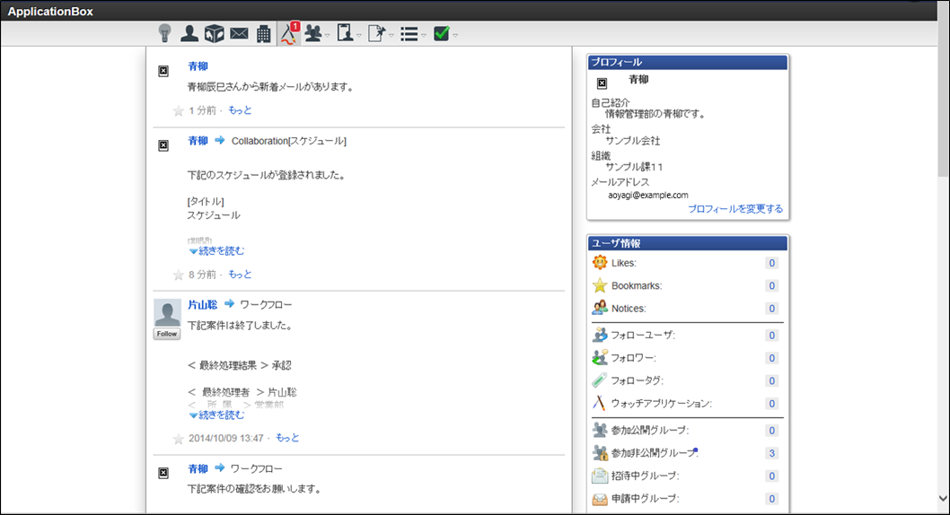Star the new mail notification post

tap(178, 111)
